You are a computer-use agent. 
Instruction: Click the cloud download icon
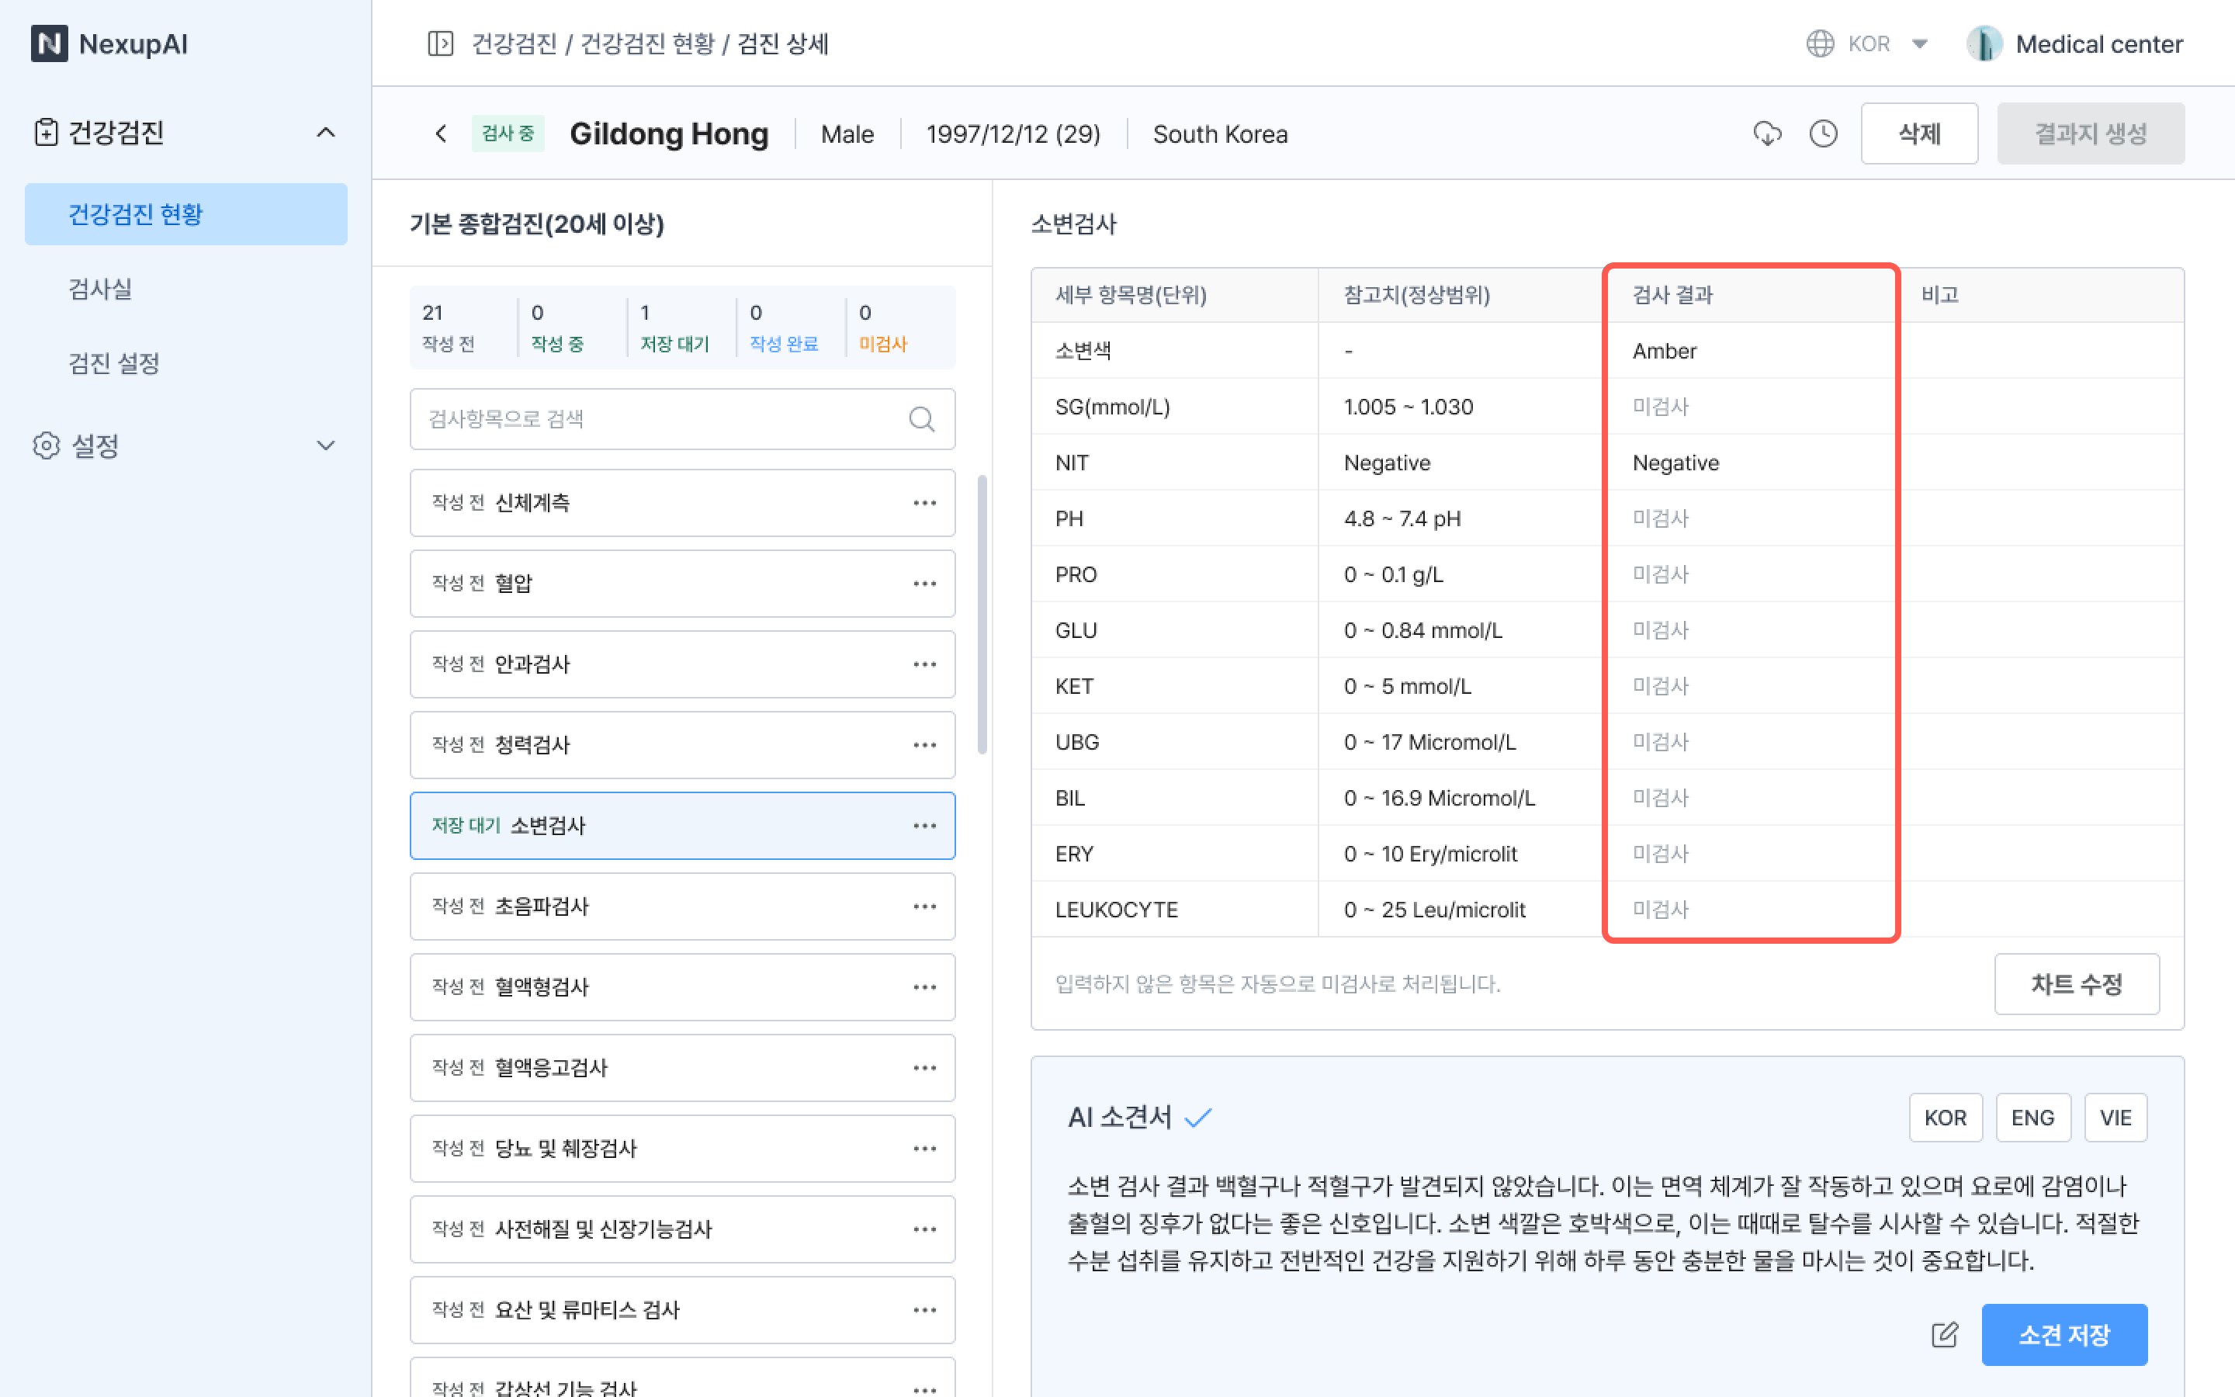(x=1767, y=134)
